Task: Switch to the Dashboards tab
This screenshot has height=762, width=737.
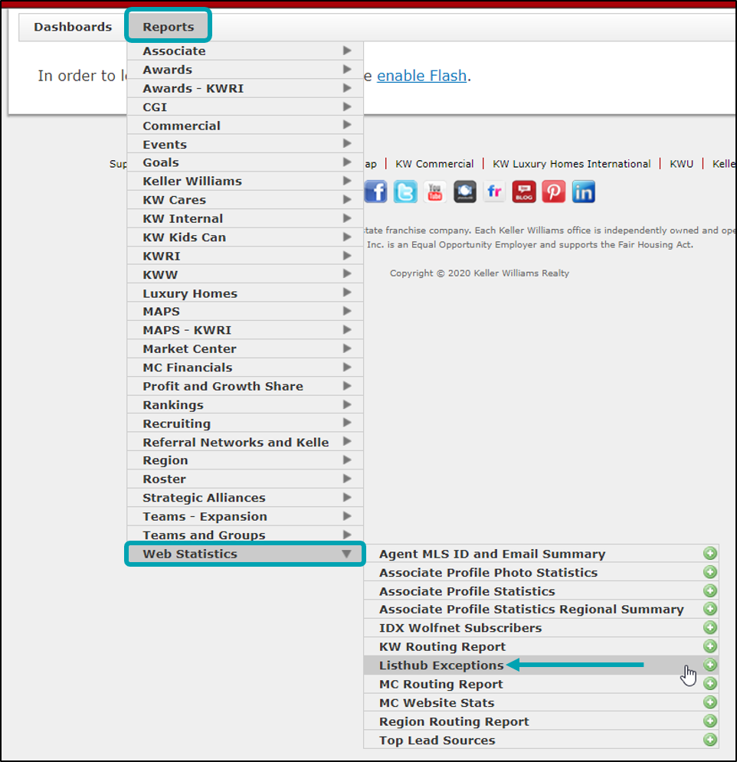Action: coord(71,26)
